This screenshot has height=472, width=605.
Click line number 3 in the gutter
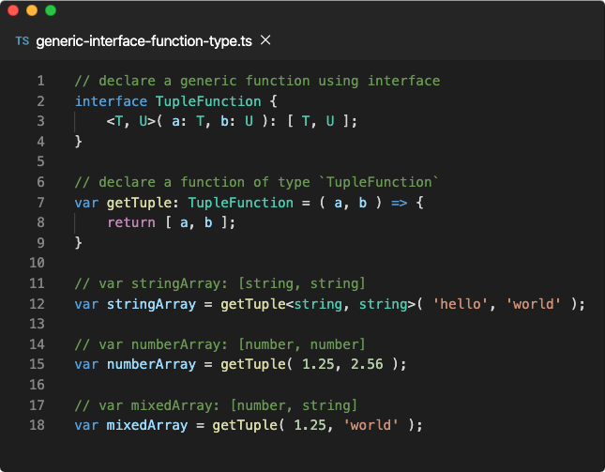[x=40, y=121]
